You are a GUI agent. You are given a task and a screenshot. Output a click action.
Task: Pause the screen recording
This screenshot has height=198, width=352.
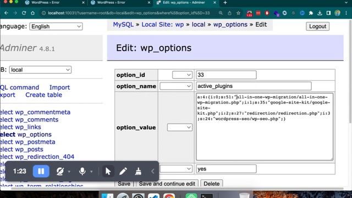click(x=41, y=171)
